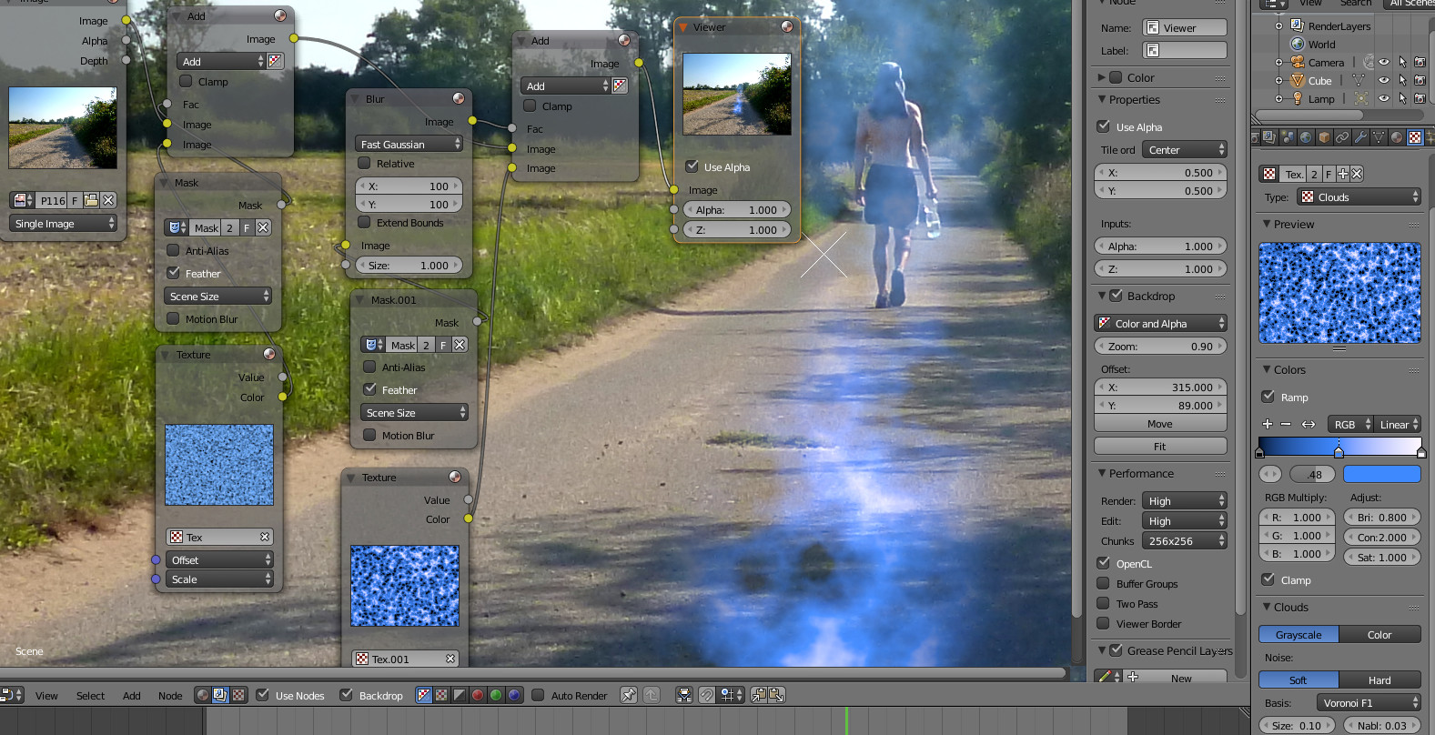Toggle OpenCL performance checkbox
The width and height of the screenshot is (1435, 735).
pos(1103,564)
